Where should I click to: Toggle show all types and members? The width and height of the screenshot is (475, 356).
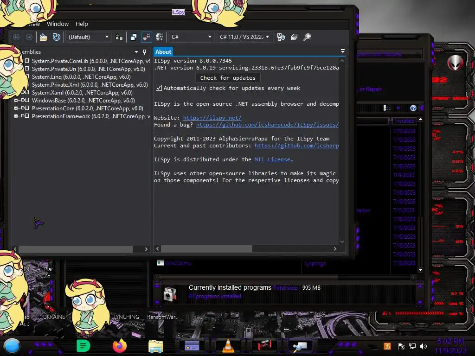[160, 37]
